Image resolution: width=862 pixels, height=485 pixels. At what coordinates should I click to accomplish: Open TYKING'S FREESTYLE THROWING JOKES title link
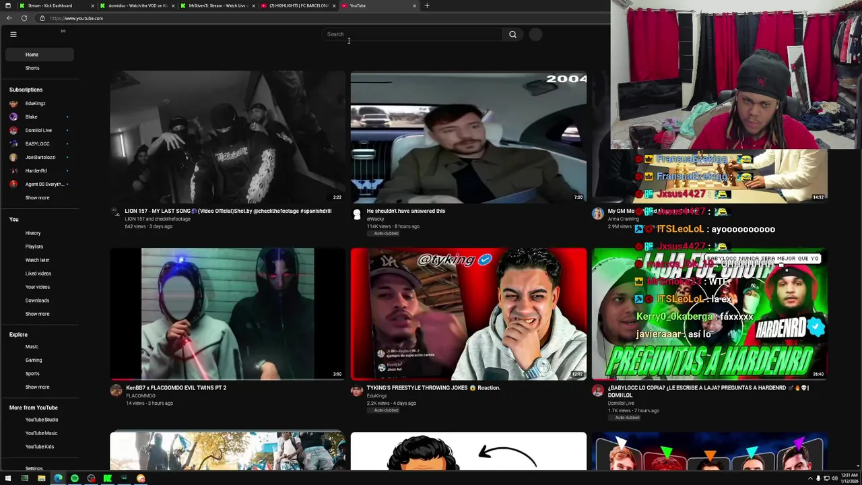point(433,388)
